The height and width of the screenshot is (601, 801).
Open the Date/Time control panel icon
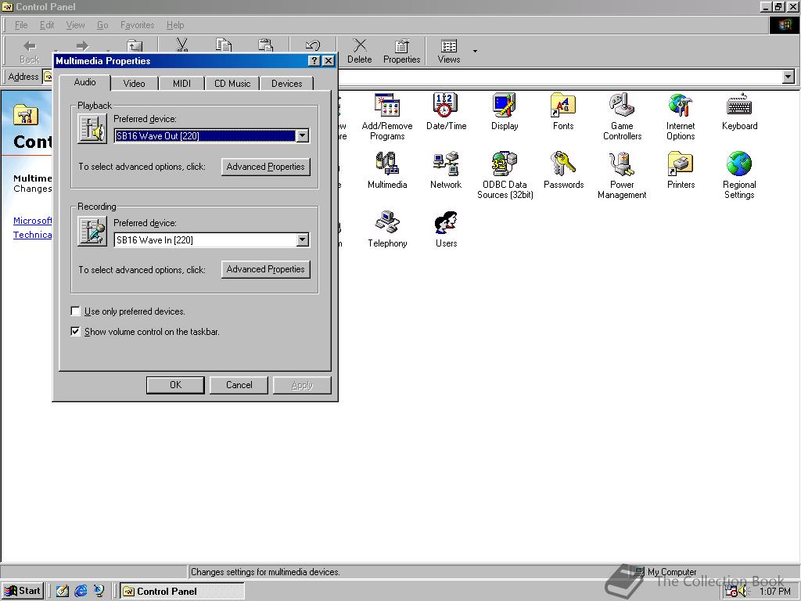[x=446, y=111]
